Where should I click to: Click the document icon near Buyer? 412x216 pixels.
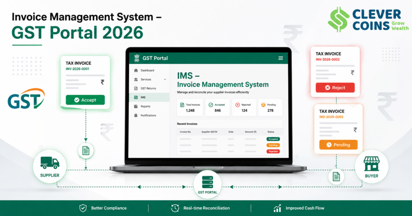pos(336,177)
